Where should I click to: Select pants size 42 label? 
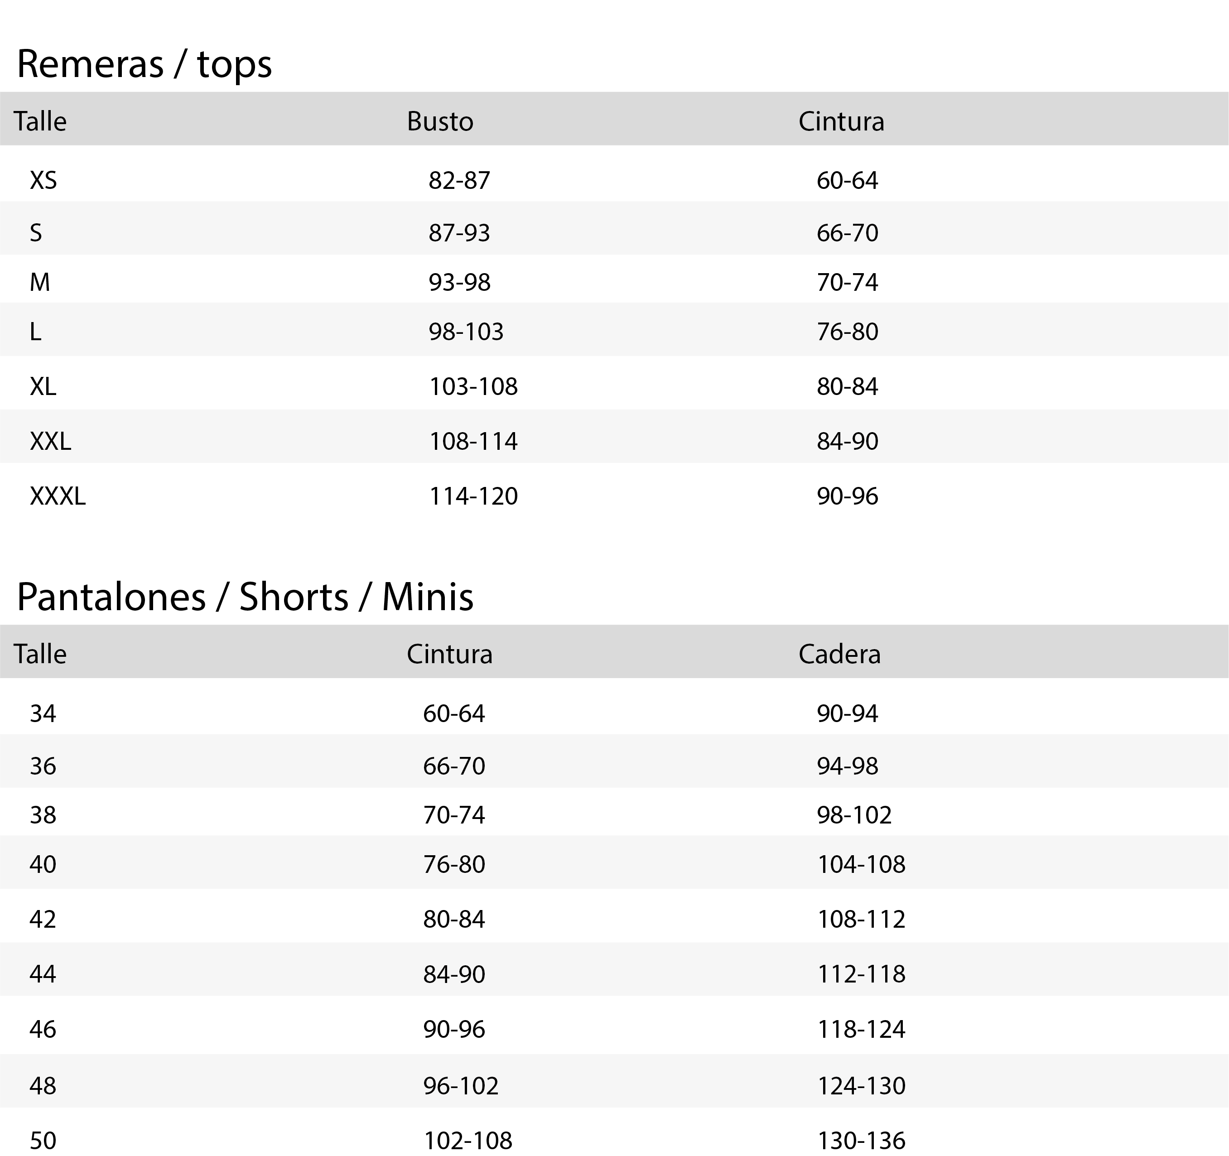click(x=43, y=919)
